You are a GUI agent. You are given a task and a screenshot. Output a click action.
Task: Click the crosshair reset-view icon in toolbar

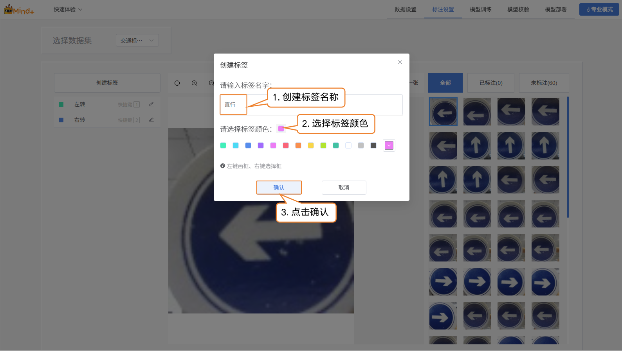click(177, 83)
